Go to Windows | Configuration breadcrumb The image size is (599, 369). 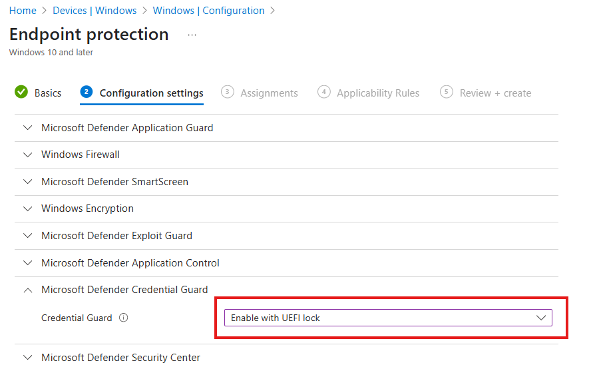[208, 11]
